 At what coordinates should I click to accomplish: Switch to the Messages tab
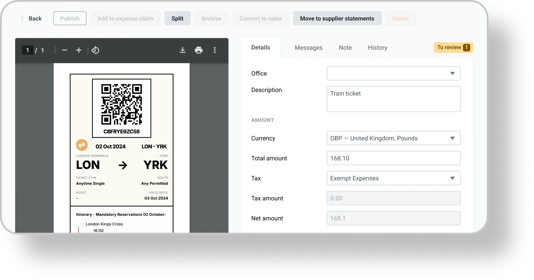[309, 48]
